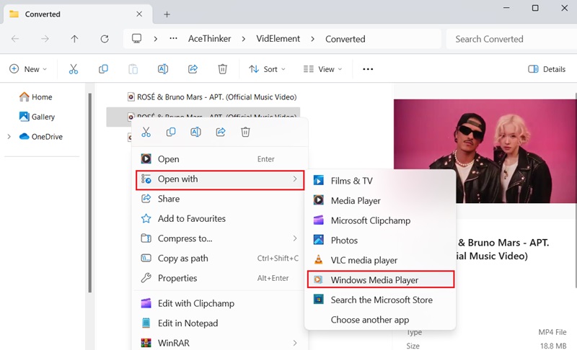Image resolution: width=577 pixels, height=350 pixels.
Task: Go up one folder level
Action: coord(75,39)
